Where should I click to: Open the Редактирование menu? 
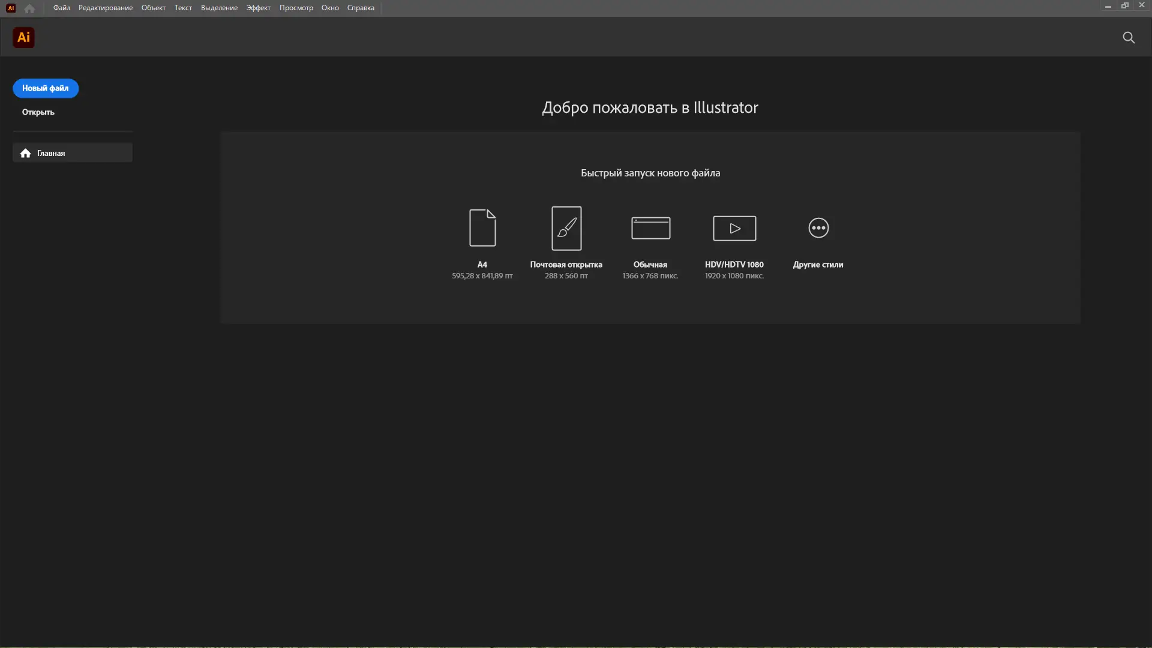(105, 8)
